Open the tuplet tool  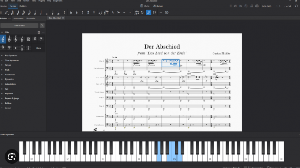coord(136,13)
